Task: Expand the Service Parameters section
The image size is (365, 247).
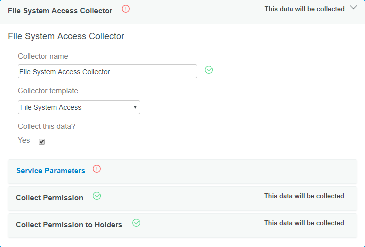Action: pos(182,172)
